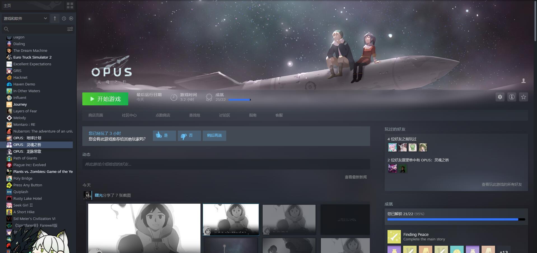Click the thumbs-down 否 button
The image size is (537, 253).
(189, 136)
